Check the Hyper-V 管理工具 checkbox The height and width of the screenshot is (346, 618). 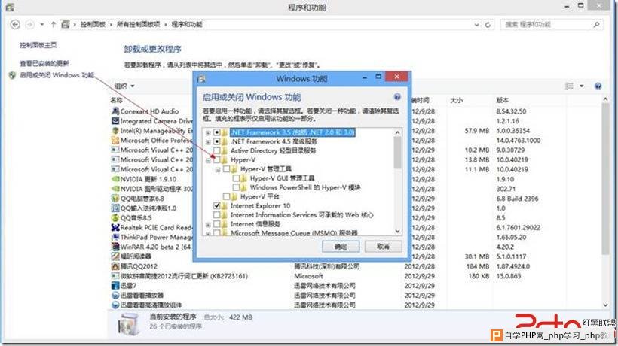click(x=226, y=169)
